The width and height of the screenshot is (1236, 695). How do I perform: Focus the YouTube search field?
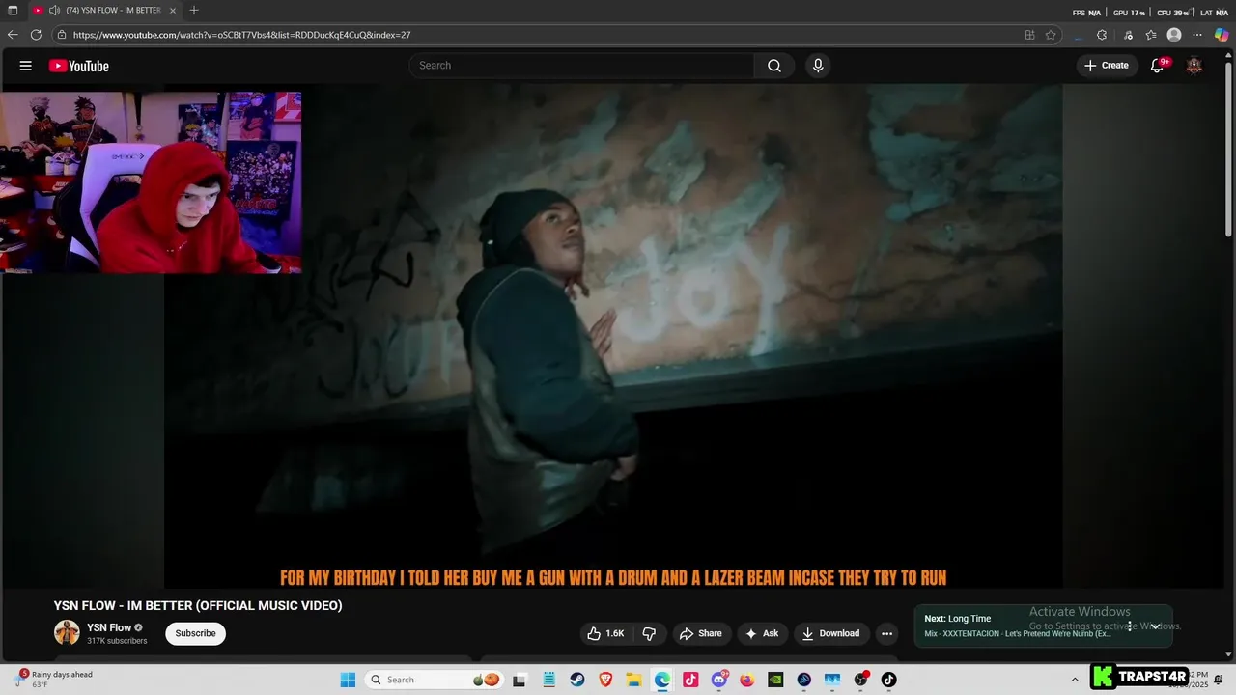pyautogui.click(x=581, y=66)
